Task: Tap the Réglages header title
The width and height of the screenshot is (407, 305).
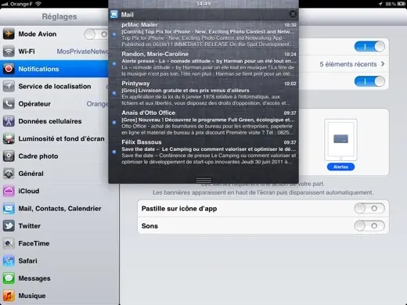Action: coord(59,16)
